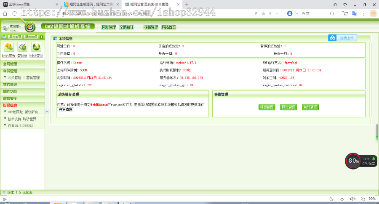Viewport: 379px width, 204px height.
Task: Click the round compass logo icon
Action: click(x=30, y=27)
